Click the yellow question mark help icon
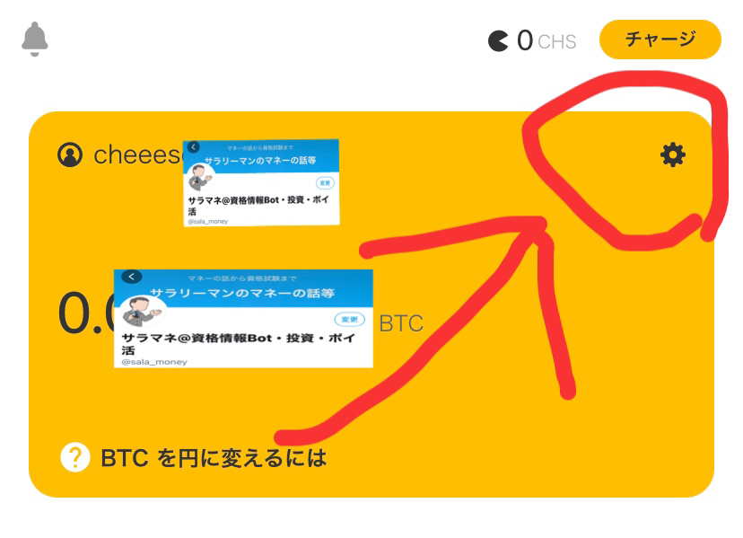The width and height of the screenshot is (743, 538). 74,457
